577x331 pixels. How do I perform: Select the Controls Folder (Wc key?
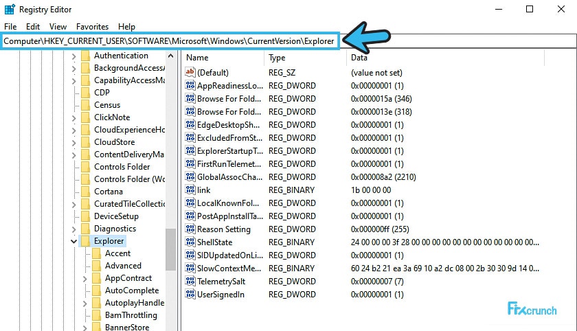point(129,179)
